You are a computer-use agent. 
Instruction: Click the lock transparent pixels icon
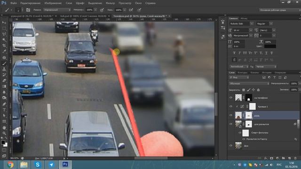click(244, 90)
